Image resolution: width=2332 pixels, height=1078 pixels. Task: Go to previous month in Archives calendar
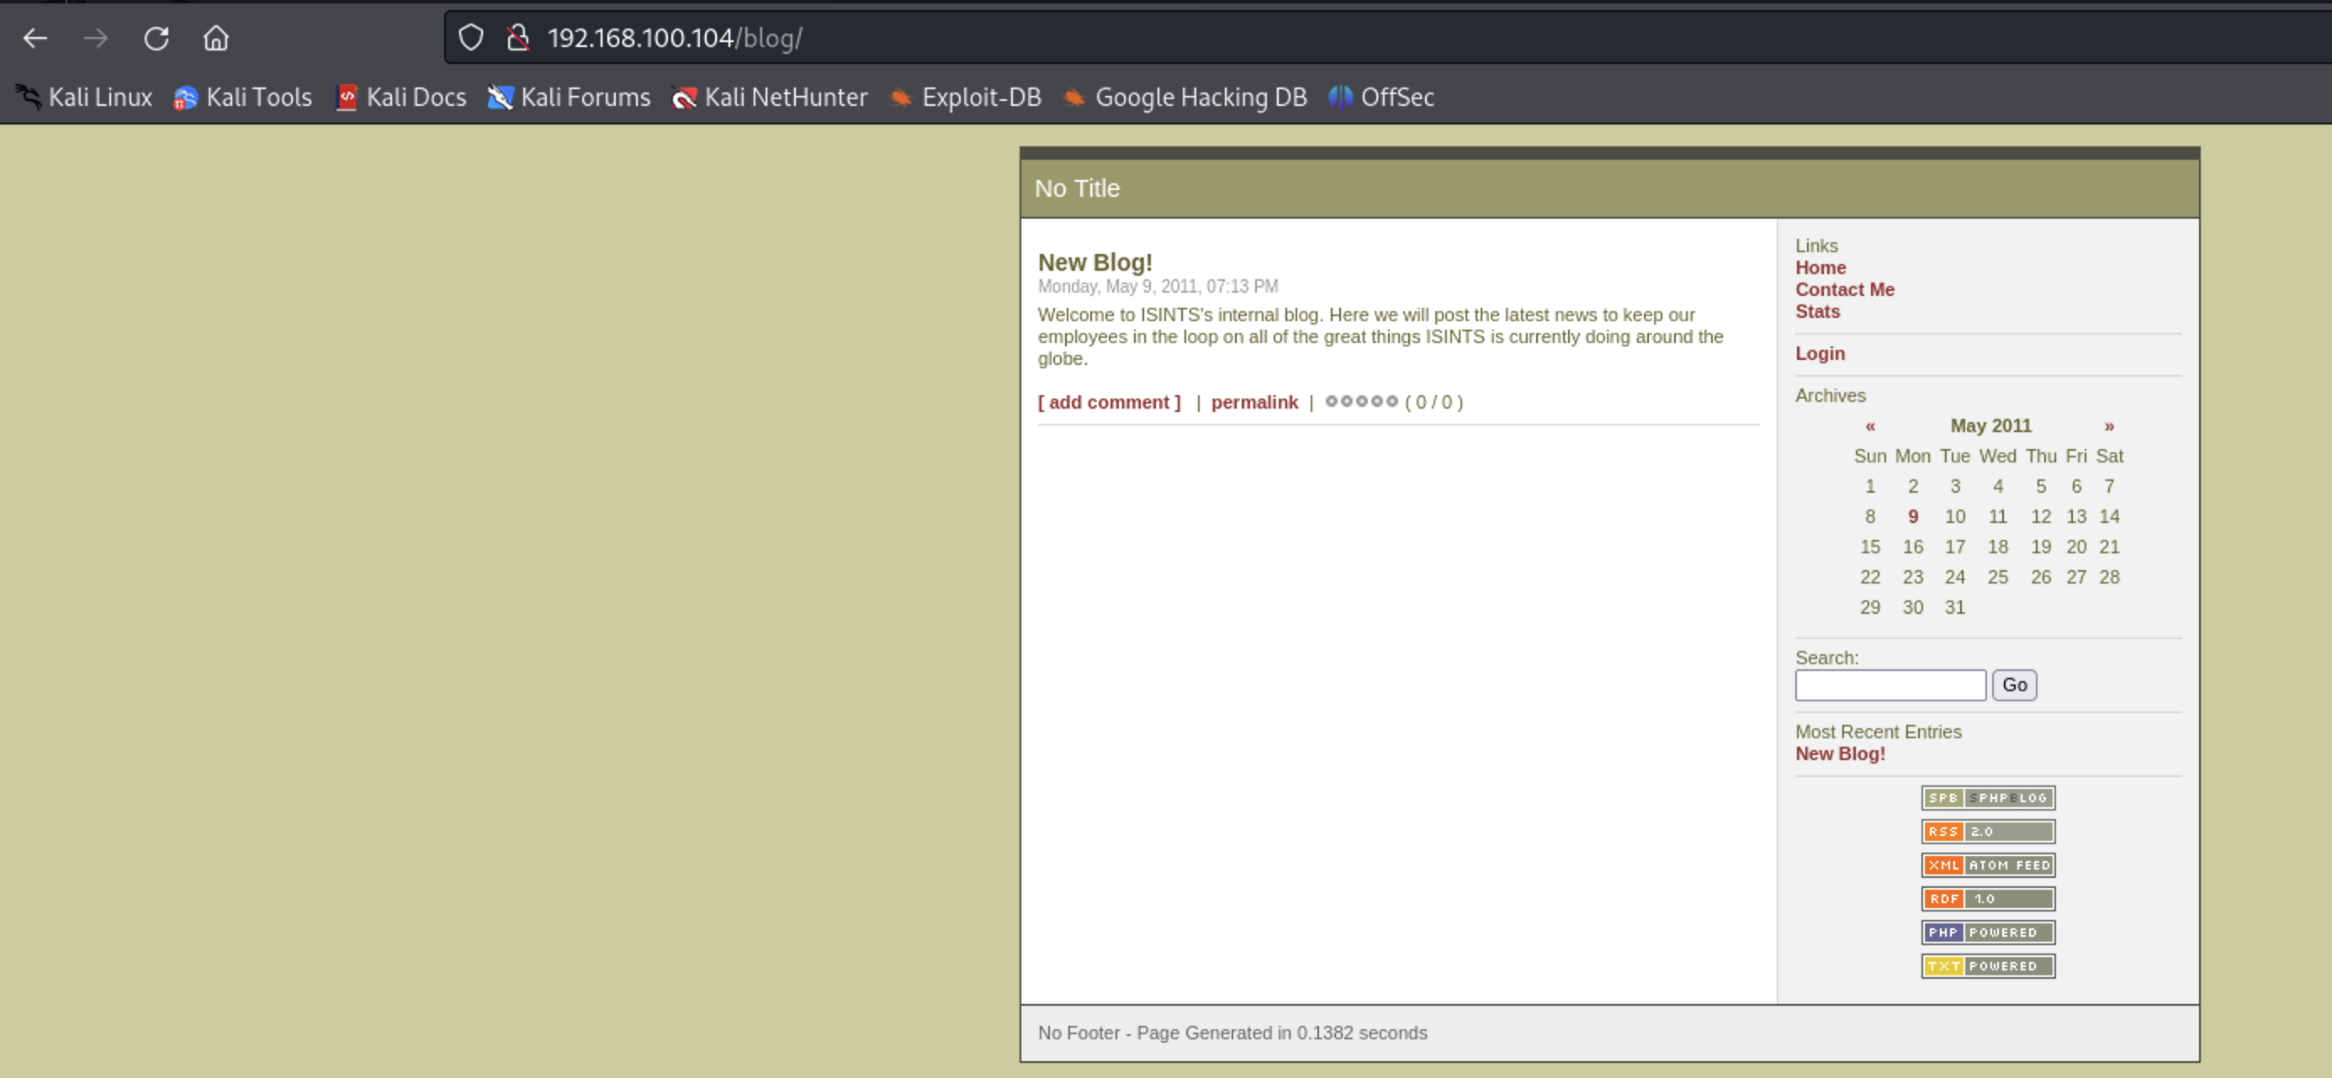tap(1869, 425)
